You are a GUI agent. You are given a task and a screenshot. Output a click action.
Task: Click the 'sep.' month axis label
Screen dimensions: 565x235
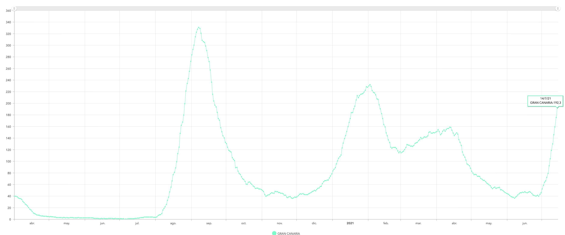(x=209, y=223)
